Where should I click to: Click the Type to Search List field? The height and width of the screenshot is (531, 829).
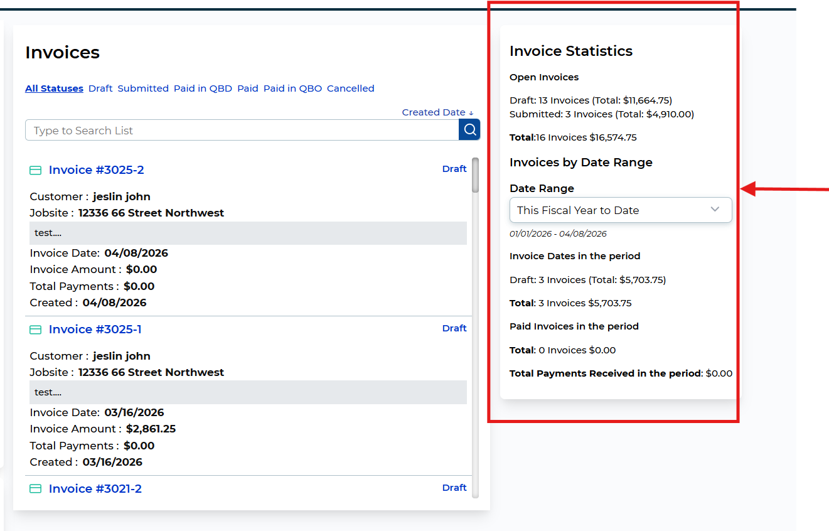tap(242, 131)
